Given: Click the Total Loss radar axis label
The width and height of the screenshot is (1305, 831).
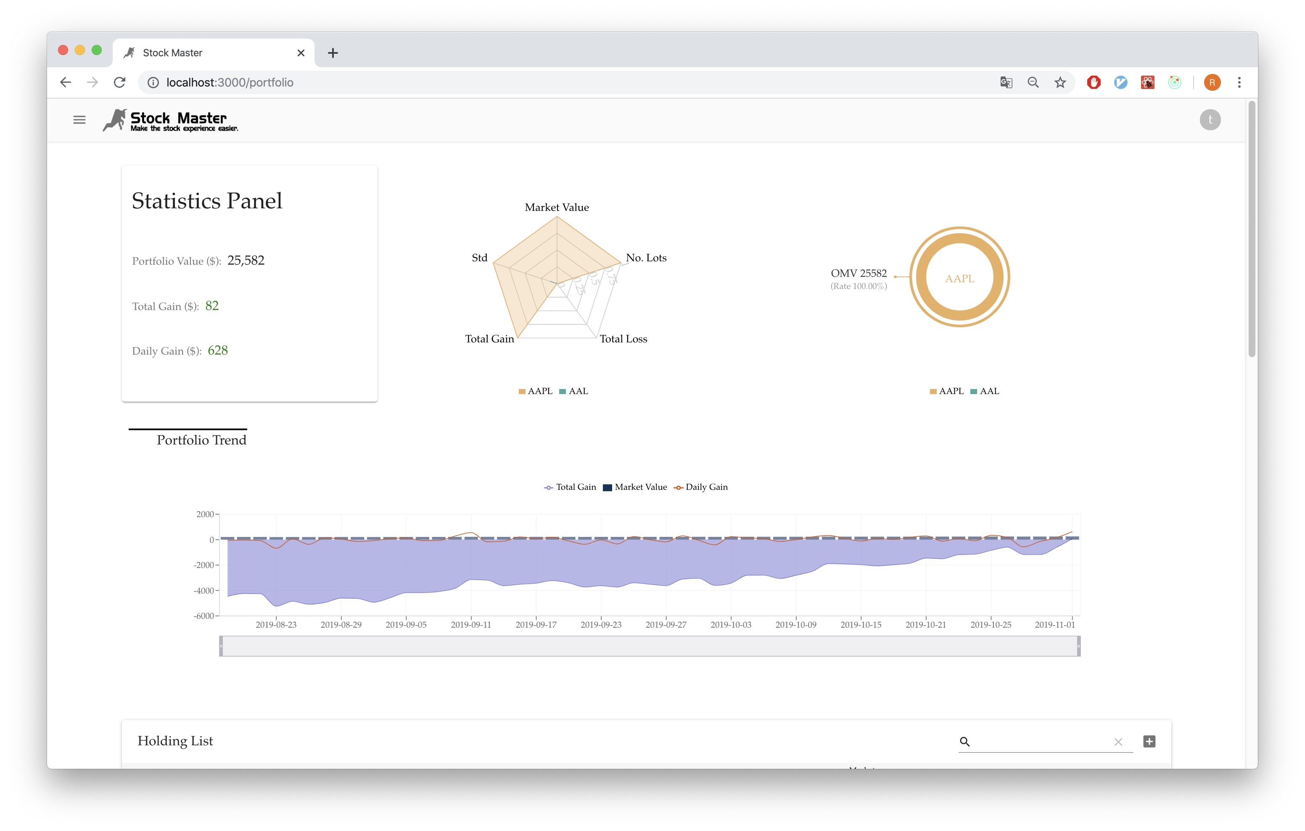Looking at the screenshot, I should (x=623, y=339).
